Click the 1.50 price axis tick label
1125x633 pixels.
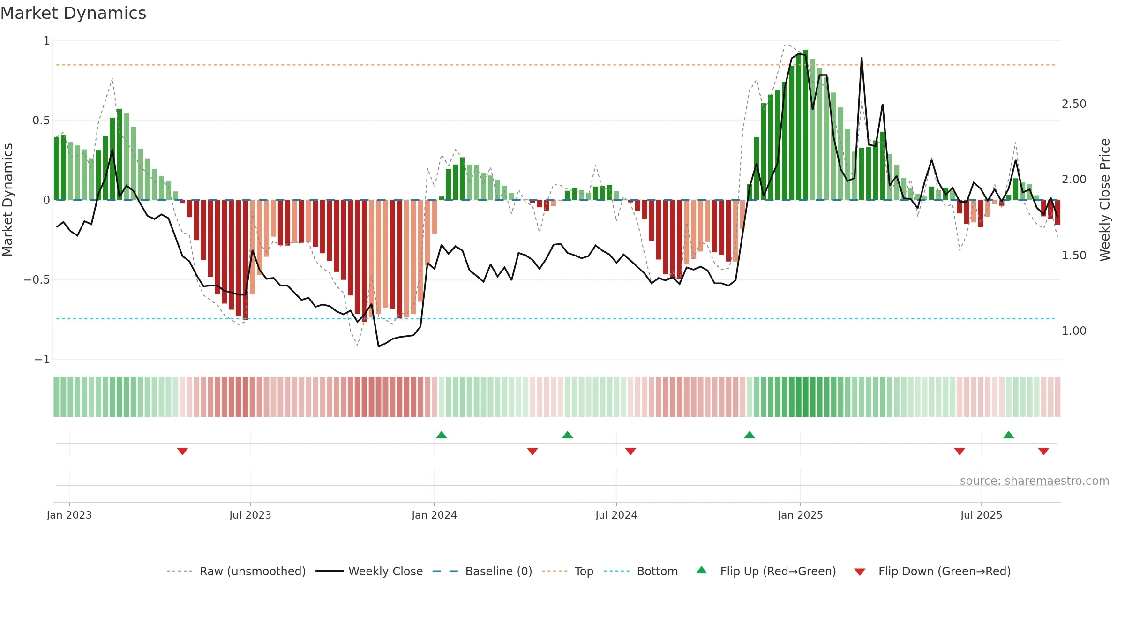[x=1074, y=256]
